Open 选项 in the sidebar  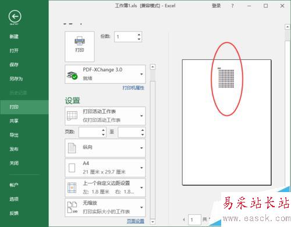click(14, 199)
